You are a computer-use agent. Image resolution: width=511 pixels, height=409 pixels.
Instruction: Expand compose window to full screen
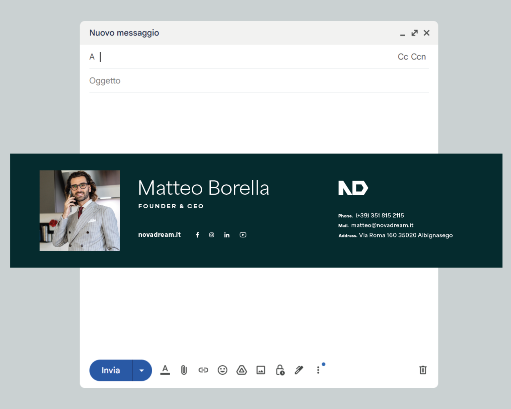415,33
